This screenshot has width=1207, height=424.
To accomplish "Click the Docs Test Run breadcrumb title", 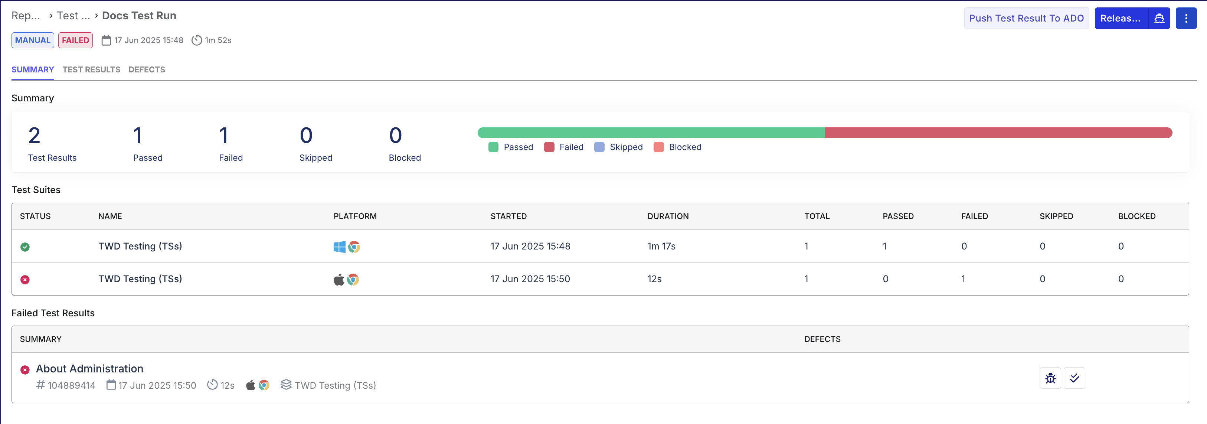I will click(x=139, y=16).
